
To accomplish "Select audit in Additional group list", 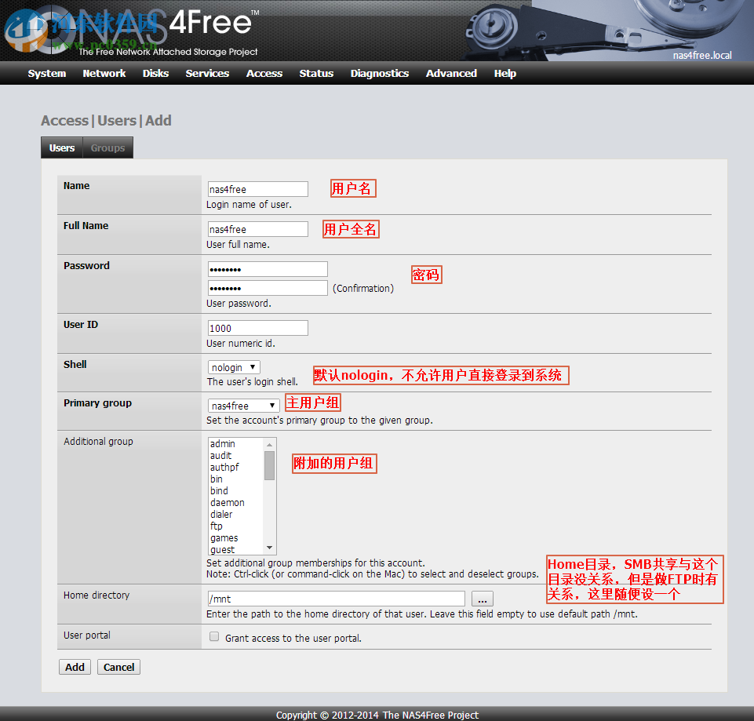I will click(x=235, y=455).
